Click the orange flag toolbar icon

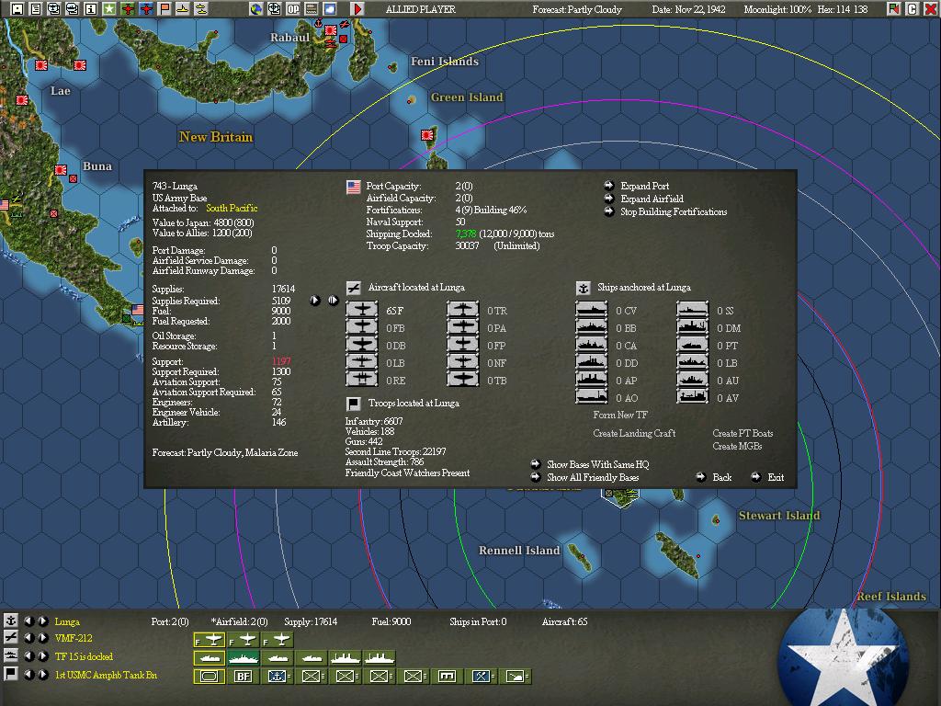click(164, 8)
